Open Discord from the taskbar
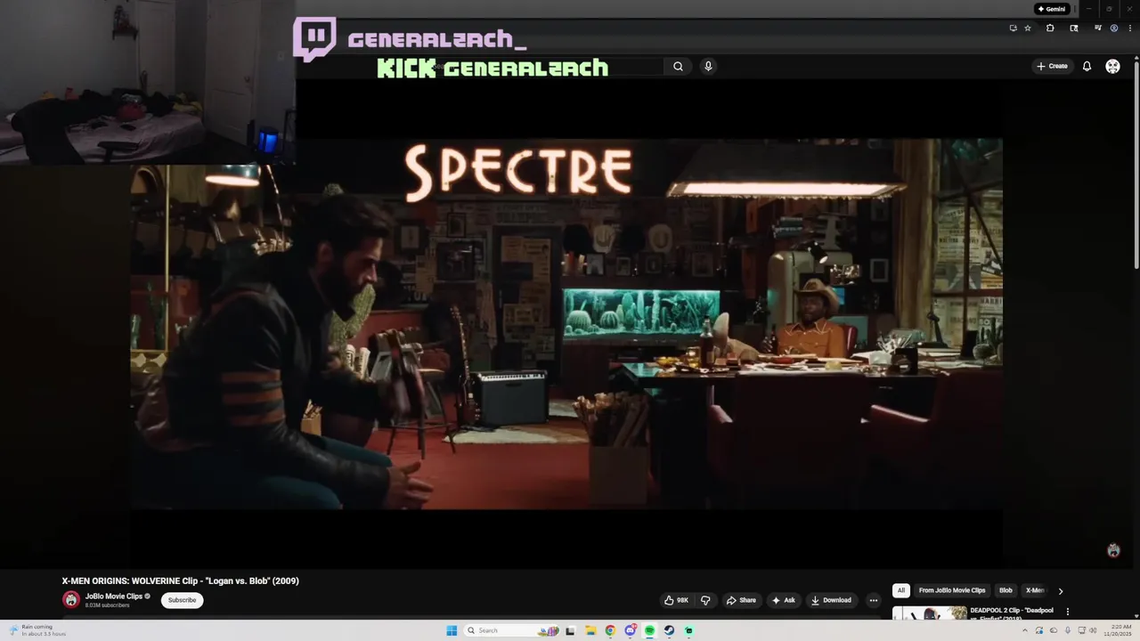Image resolution: width=1140 pixels, height=641 pixels. click(631, 630)
